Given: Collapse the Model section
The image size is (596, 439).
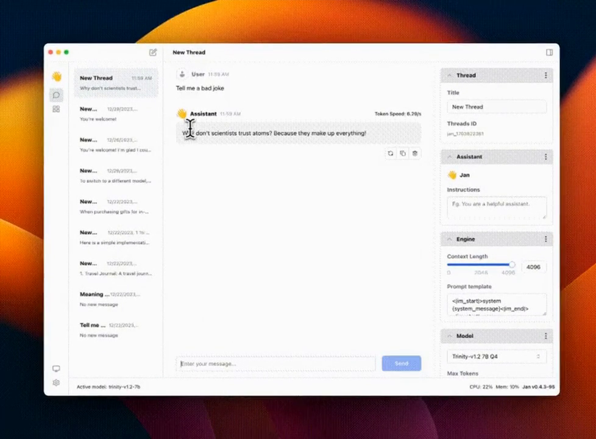Looking at the screenshot, I should coord(449,336).
